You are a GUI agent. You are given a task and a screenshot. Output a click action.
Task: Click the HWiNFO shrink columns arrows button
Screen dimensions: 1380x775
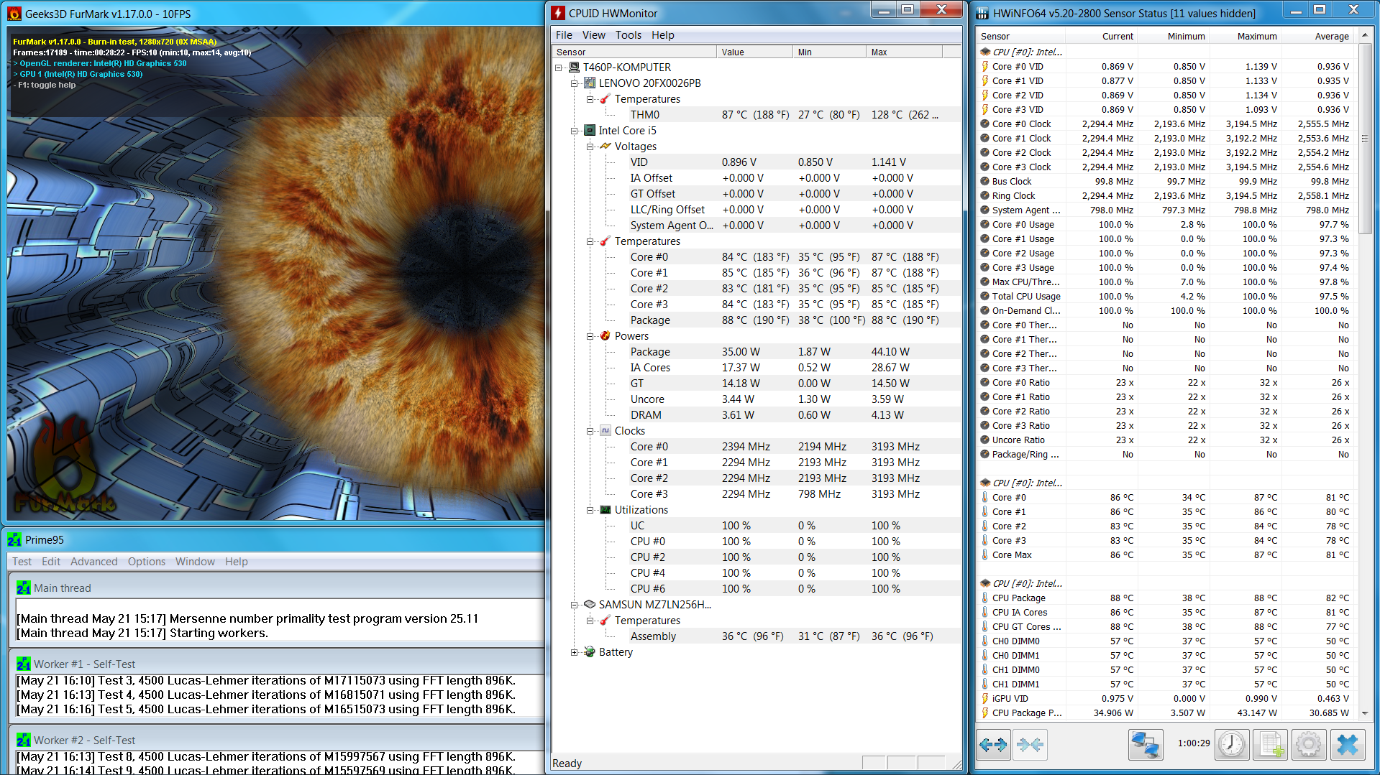1030,745
